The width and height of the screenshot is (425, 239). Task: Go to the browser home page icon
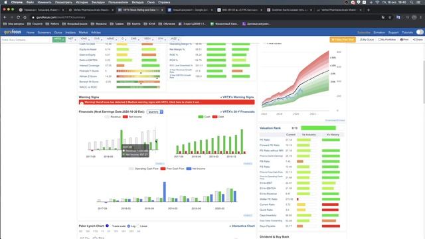pyautogui.click(x=25, y=17)
